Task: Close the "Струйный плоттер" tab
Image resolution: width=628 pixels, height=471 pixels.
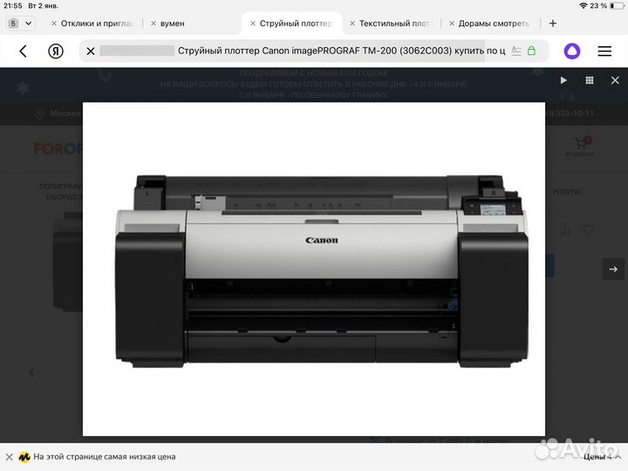Action: [253, 24]
